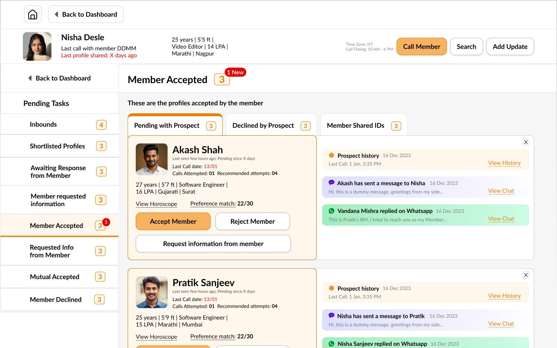This screenshot has width=557, height=348.
Task: Open Shortlisted Profiles task list
Action: pos(60,146)
